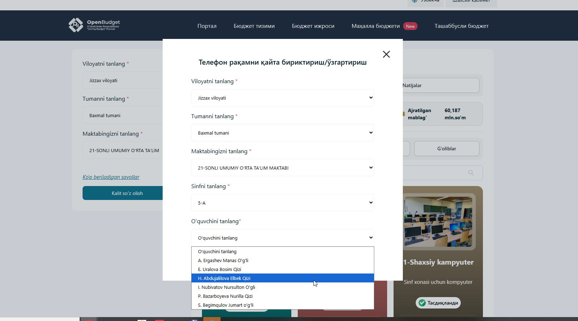
Task: Navigate to Ташаббусли бюджет
Action: (x=461, y=26)
